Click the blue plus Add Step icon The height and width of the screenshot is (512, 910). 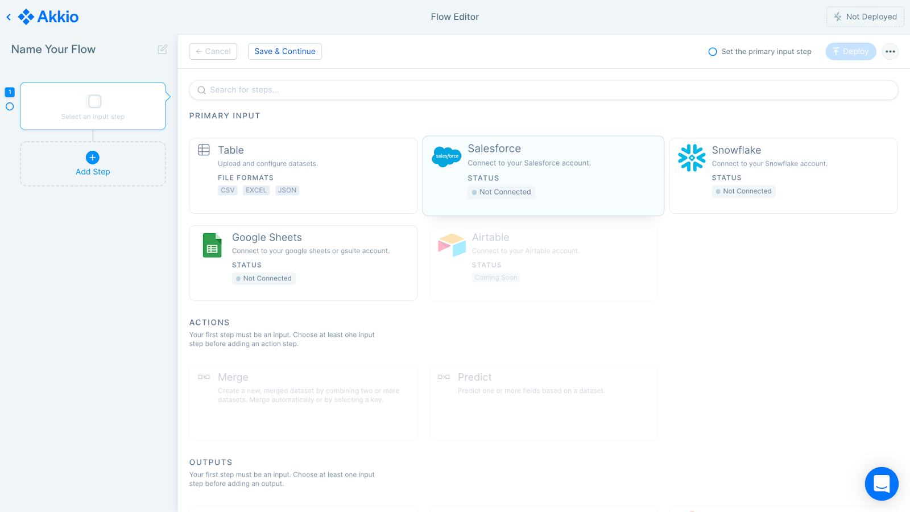93,158
